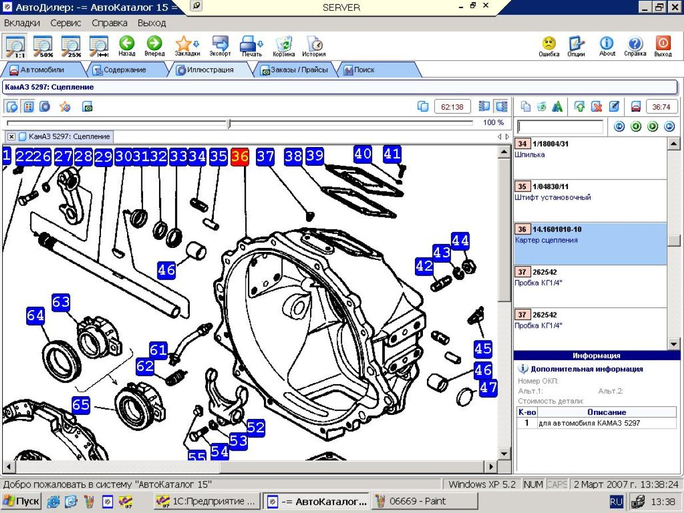684x513 pixels.
Task: Click the recycle basket icon in parts panel
Action: point(541,107)
